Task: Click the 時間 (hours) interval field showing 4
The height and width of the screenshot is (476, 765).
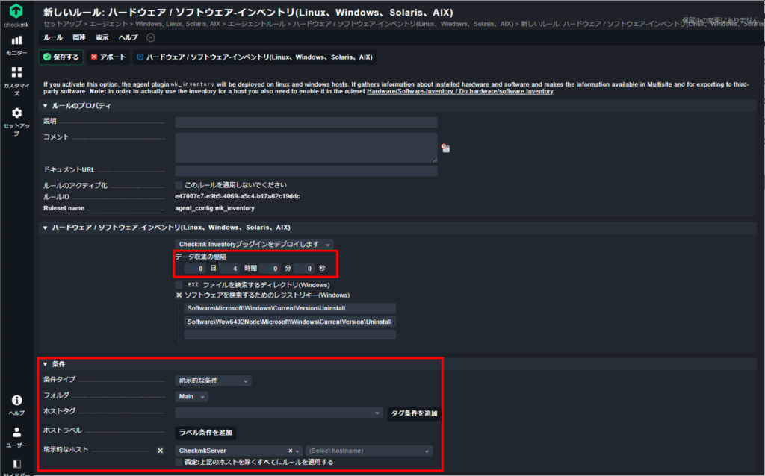Action: (229, 269)
